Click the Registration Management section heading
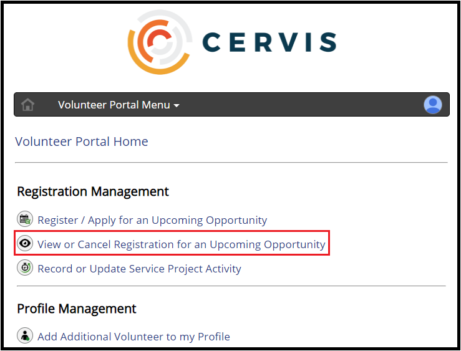 tap(93, 191)
